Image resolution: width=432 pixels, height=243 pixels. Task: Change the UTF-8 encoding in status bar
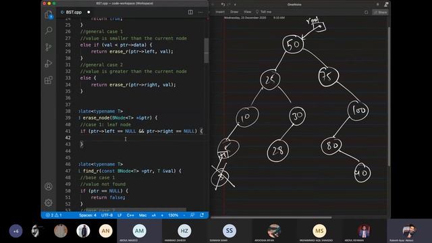(107, 215)
